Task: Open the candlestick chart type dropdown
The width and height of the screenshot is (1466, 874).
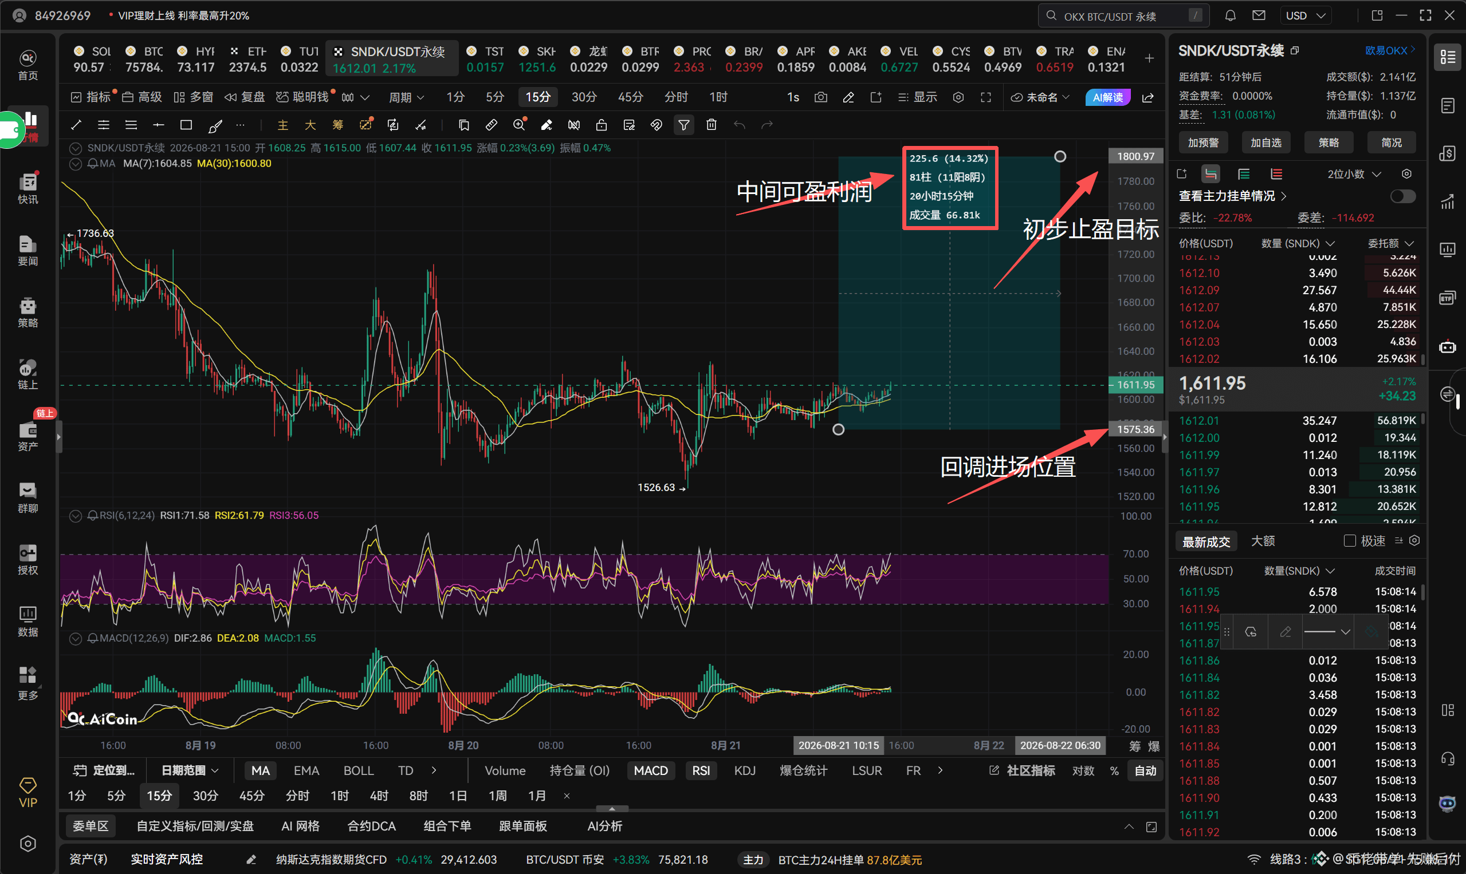Action: coord(355,97)
